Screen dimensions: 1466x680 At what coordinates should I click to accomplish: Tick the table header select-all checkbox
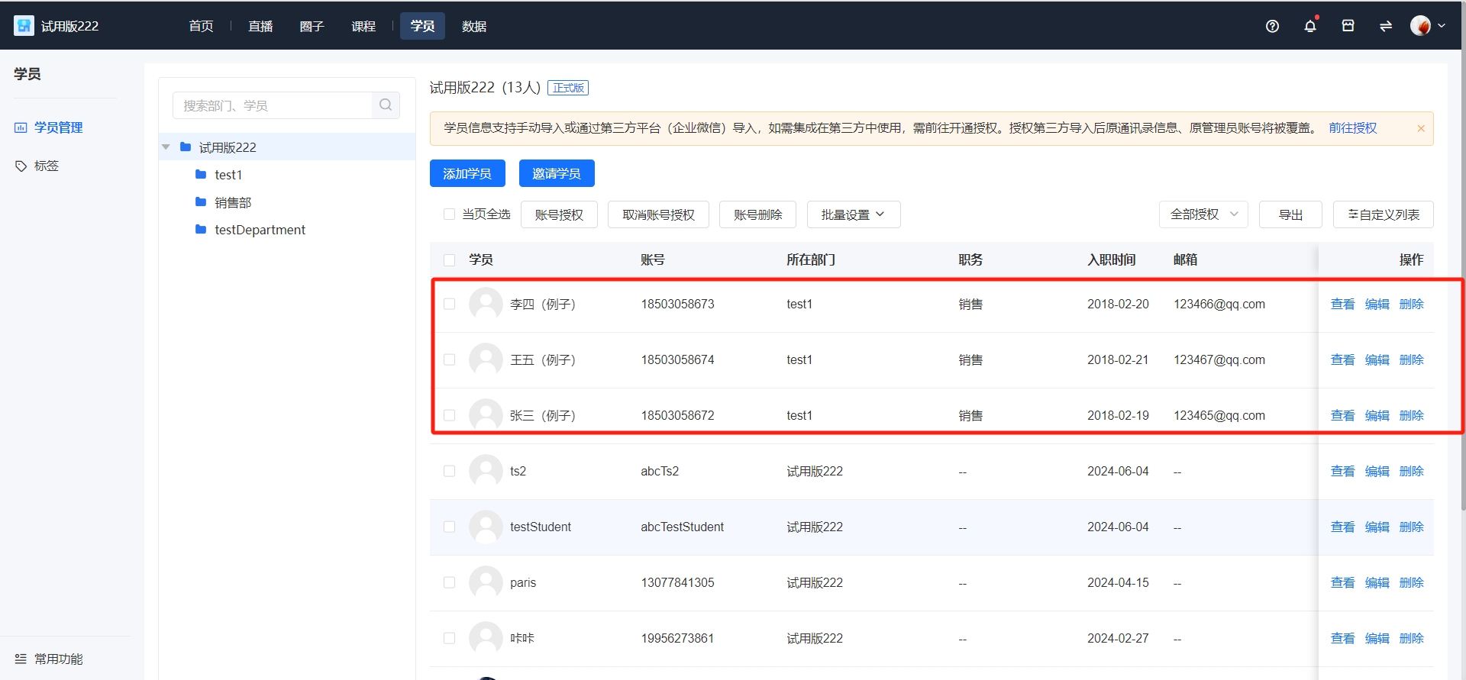[449, 259]
